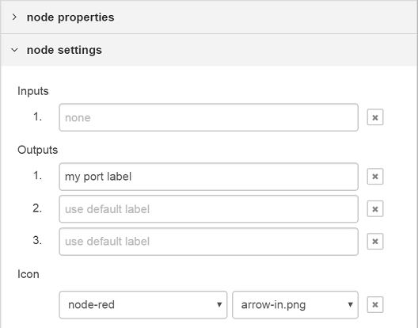Click the arrow on the node-red selector
The height and width of the screenshot is (328, 418).
click(219, 304)
